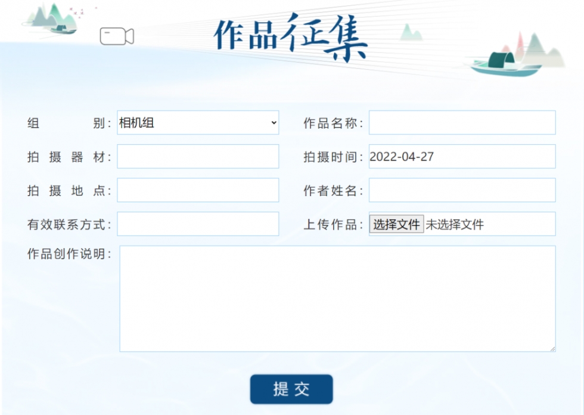Click the text area resize handle
Screen dimensions: 584x415
tap(552, 348)
